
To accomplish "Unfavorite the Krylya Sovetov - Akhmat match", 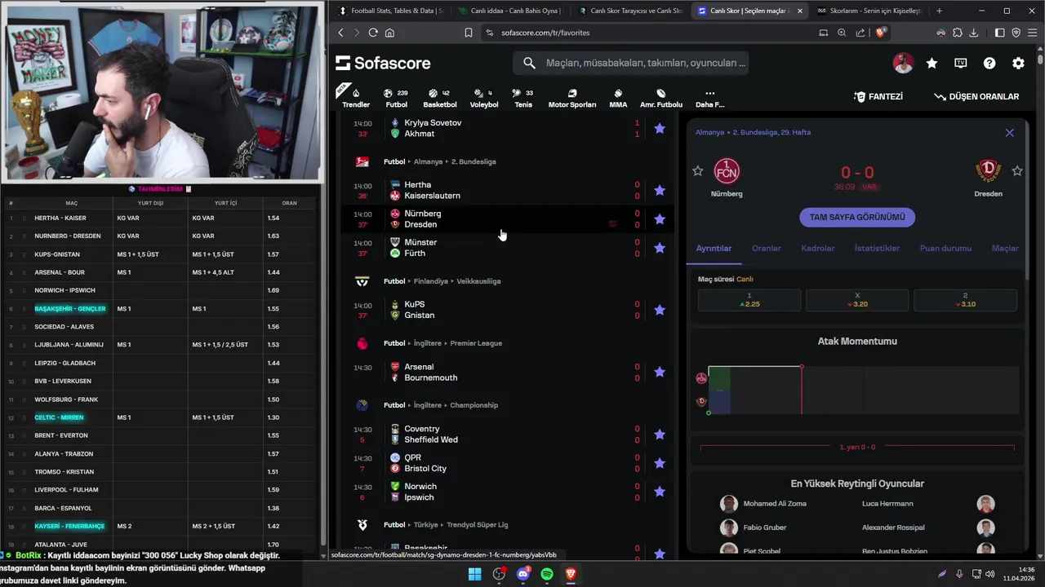I will 660,128.
